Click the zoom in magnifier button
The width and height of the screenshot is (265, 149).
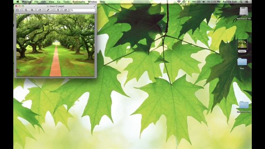[32, 10]
